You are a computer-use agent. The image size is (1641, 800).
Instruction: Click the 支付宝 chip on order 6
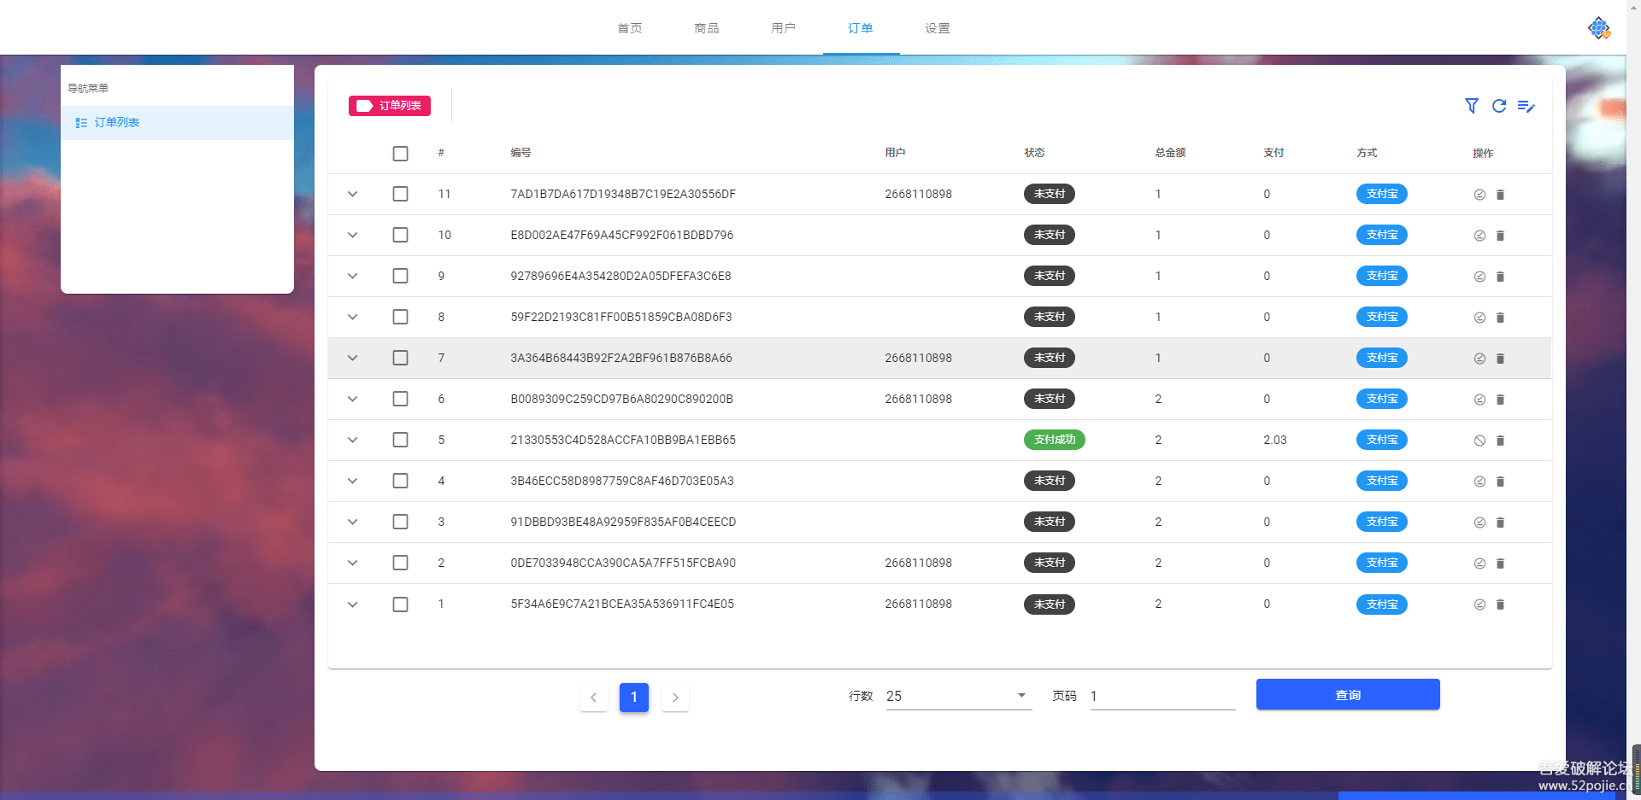(1382, 399)
